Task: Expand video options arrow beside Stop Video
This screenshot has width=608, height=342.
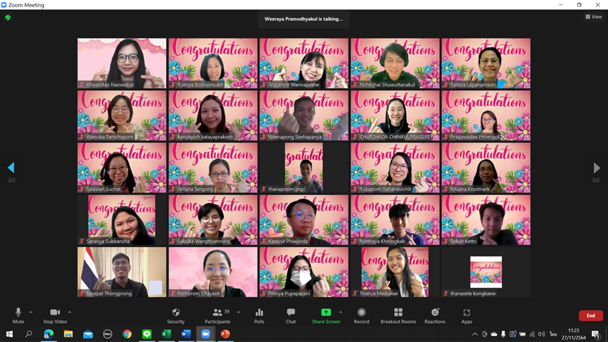Action: (69, 312)
